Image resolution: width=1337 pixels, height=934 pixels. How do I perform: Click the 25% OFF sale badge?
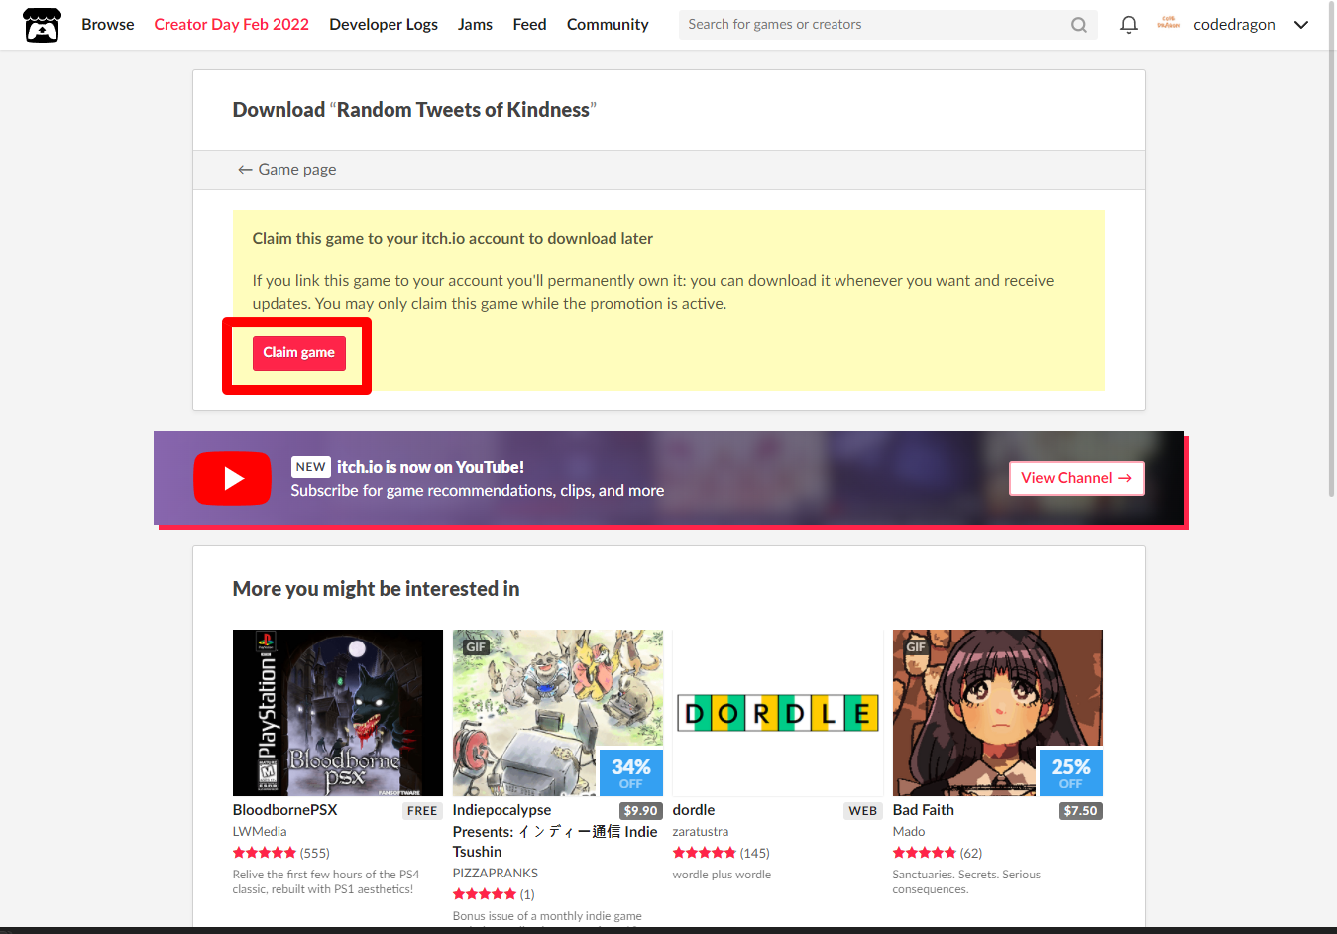[x=1070, y=772]
